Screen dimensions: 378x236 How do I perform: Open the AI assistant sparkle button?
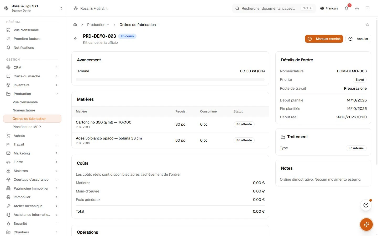coord(366,224)
